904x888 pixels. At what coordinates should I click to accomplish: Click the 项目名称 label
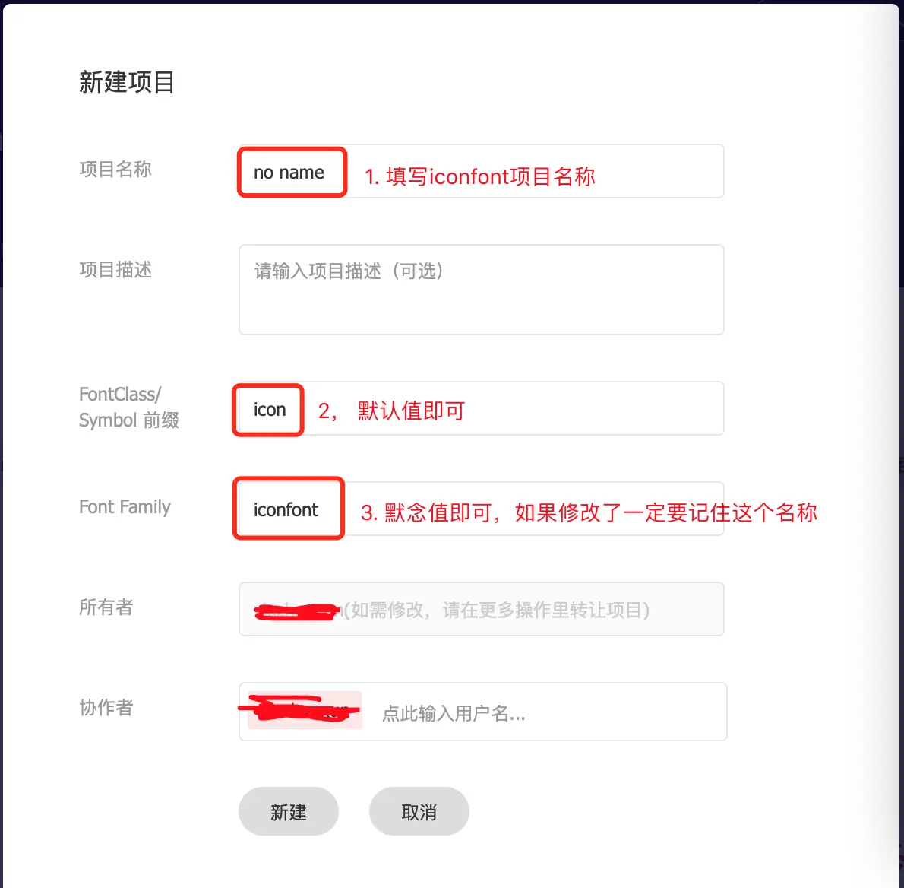pyautogui.click(x=115, y=169)
